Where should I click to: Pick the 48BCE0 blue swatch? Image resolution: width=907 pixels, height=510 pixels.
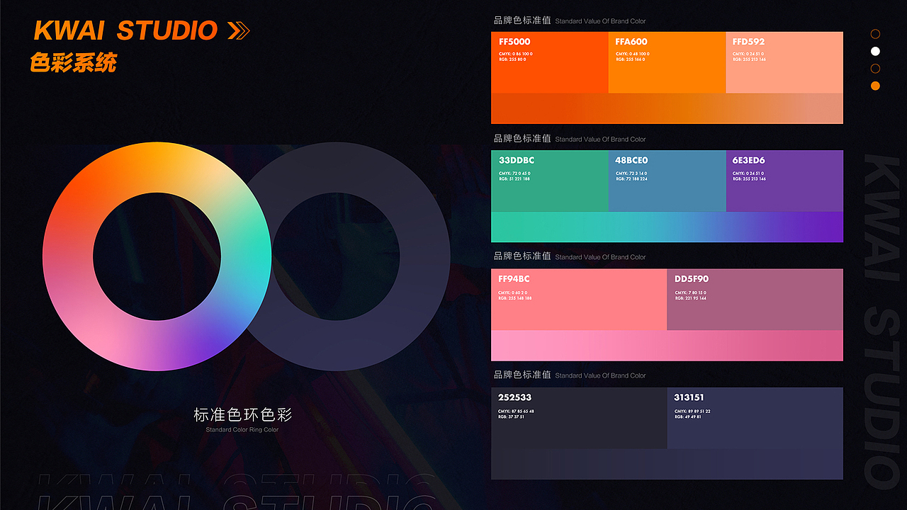pos(667,181)
